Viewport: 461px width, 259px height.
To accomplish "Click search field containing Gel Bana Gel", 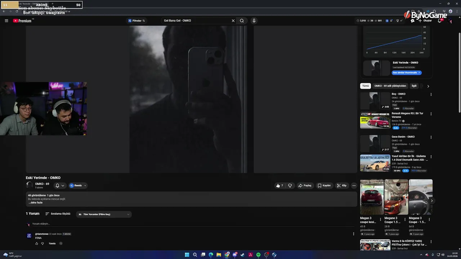I will tap(196, 21).
